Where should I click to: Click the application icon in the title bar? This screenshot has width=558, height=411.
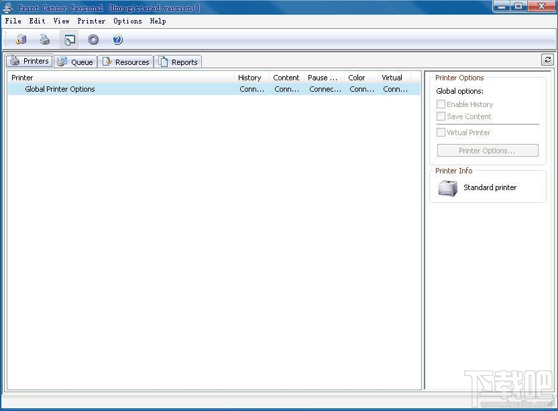(x=8, y=7)
